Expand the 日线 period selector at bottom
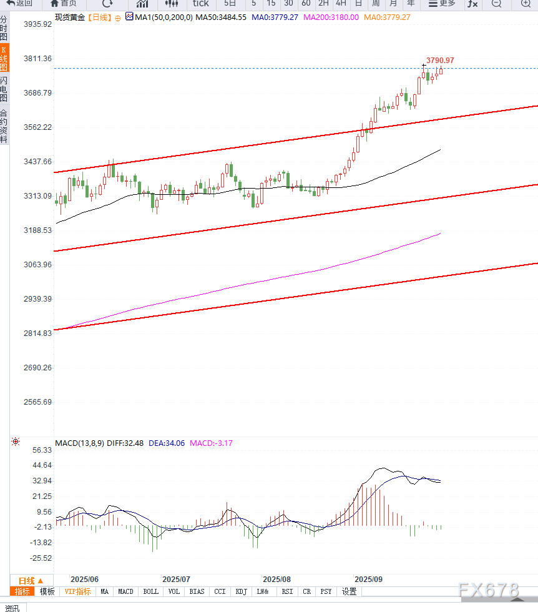Viewport: 538px width, 612px height. coord(31,580)
